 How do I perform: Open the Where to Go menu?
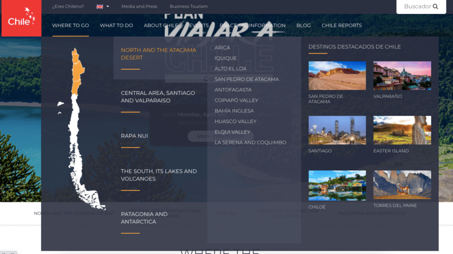pyautogui.click(x=70, y=26)
